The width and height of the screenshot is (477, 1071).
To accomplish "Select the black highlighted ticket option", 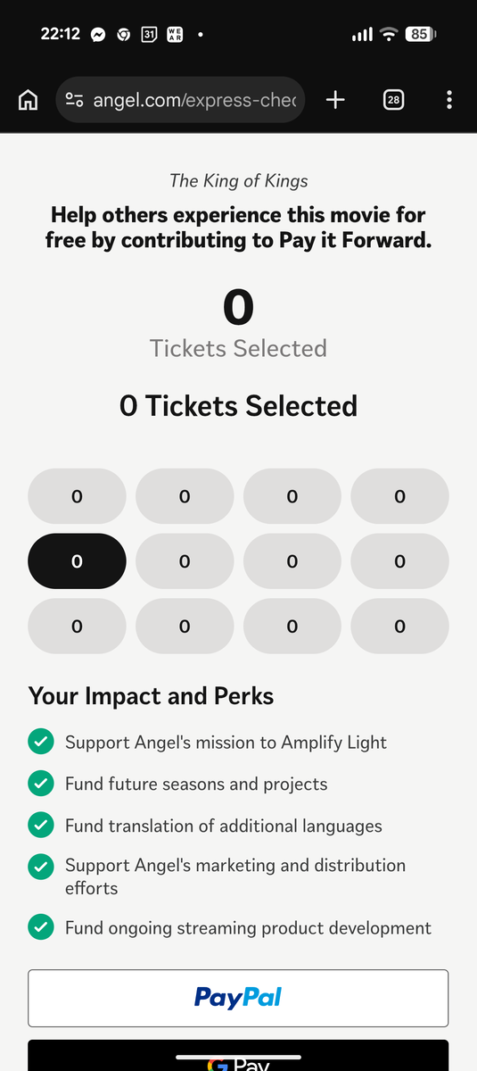I will click(77, 561).
